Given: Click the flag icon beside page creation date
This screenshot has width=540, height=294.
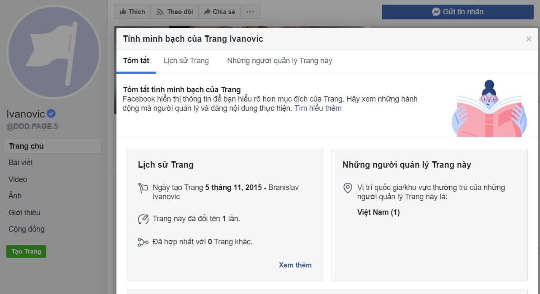Looking at the screenshot, I should coord(143,188).
